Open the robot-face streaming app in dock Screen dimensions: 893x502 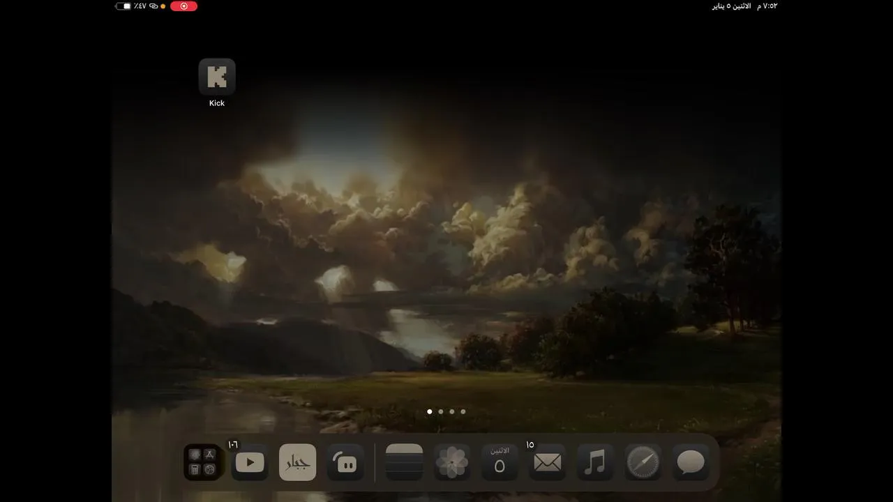pyautogui.click(x=345, y=462)
